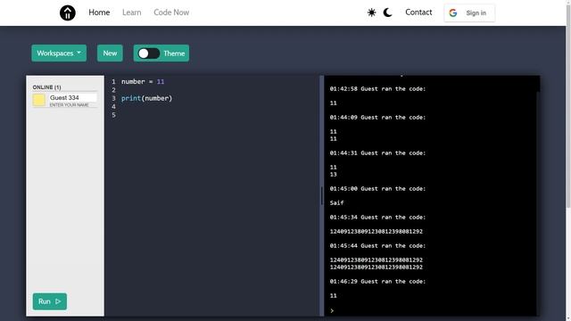Viewport: 571px width, 321px height.
Task: Open the Learn nav item
Action: (131, 12)
